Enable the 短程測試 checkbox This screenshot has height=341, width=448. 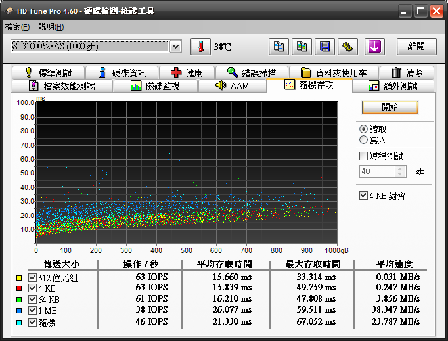click(x=363, y=156)
